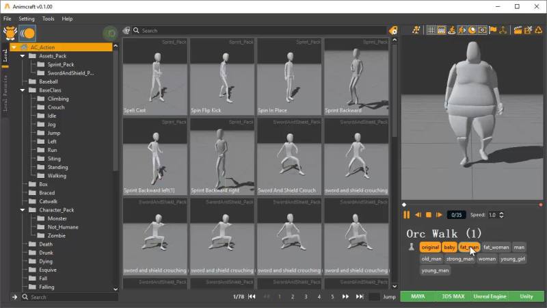Go to the last page of animations

click(x=360, y=296)
